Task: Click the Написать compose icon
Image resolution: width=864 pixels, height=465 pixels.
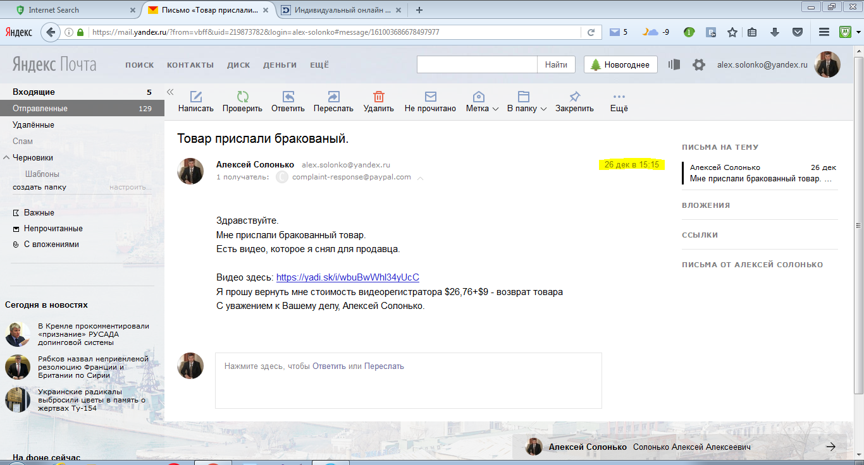Action: [x=196, y=97]
